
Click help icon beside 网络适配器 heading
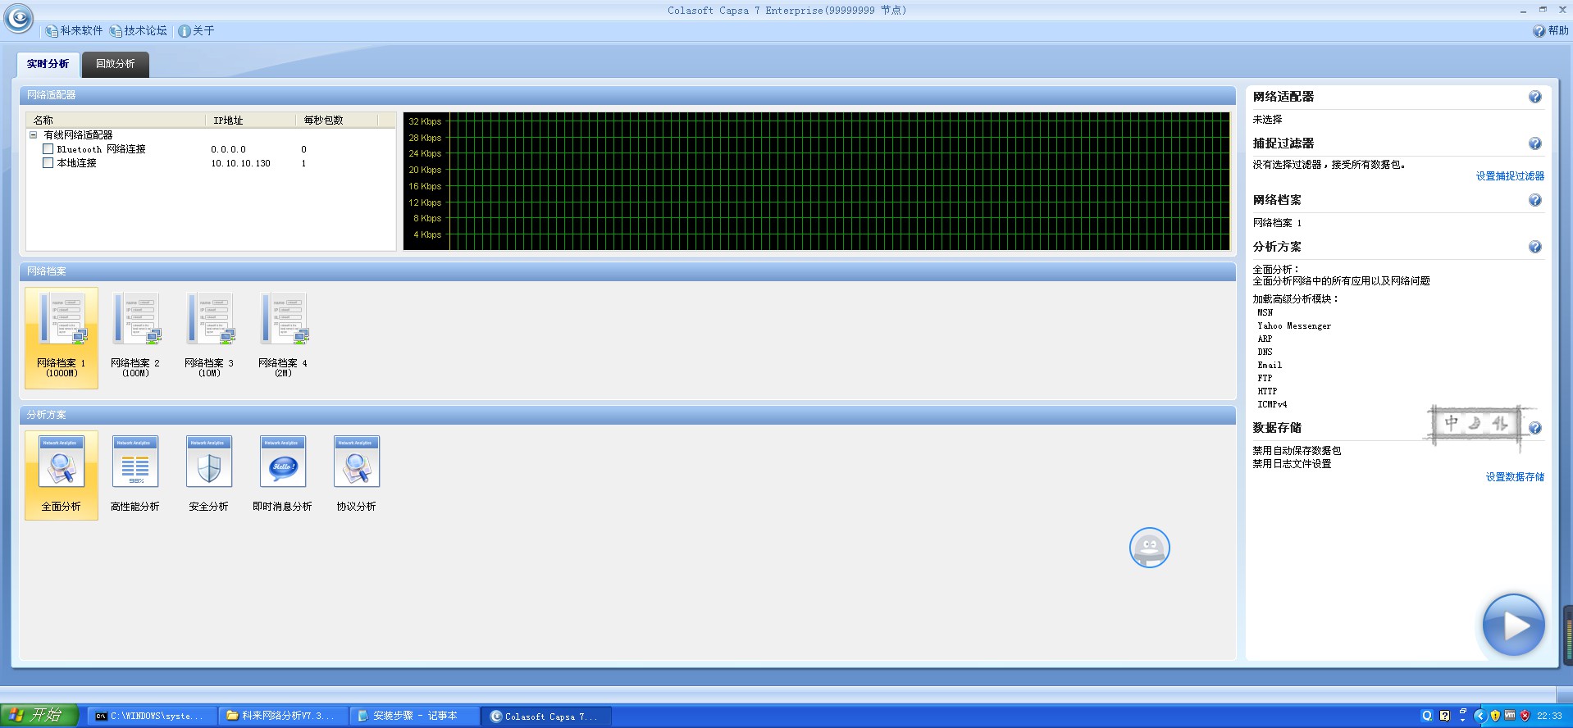1535,97
